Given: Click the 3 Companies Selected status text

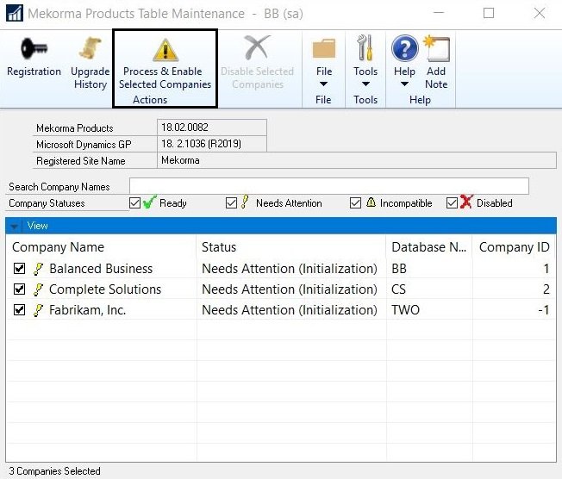Looking at the screenshot, I should (x=55, y=471).
